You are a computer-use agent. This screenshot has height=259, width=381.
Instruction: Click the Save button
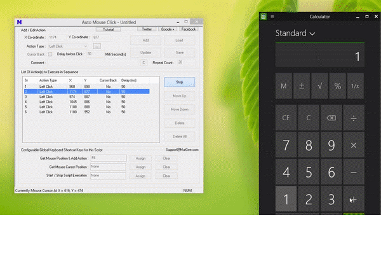coord(179,53)
